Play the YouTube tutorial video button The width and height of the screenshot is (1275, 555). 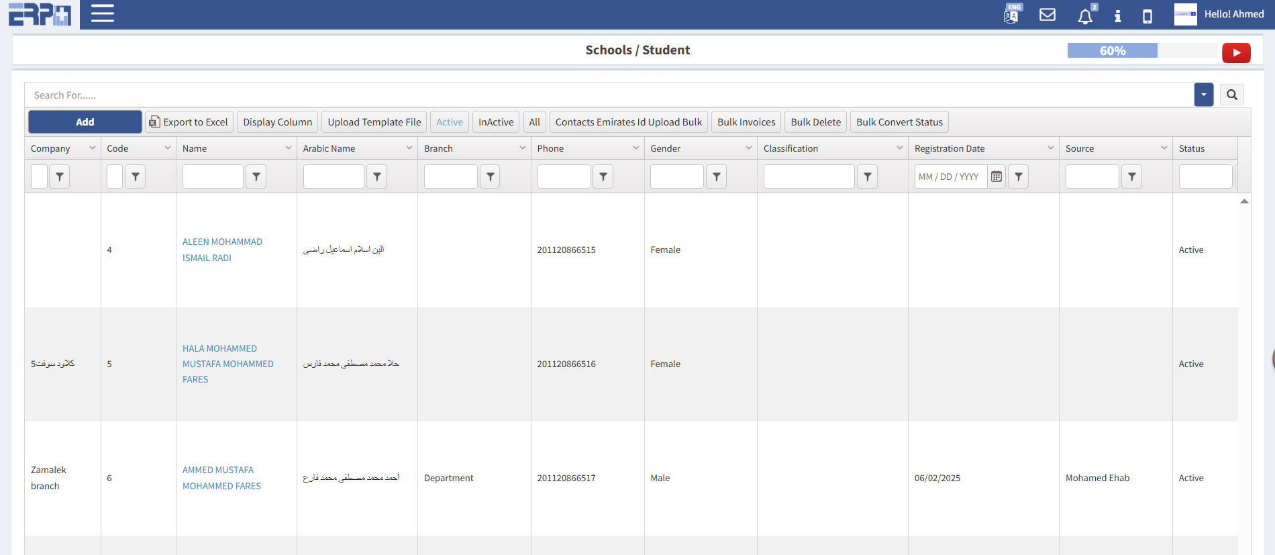[1236, 52]
